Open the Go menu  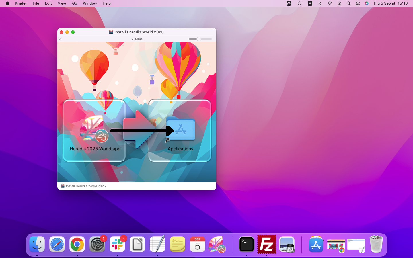click(75, 3)
